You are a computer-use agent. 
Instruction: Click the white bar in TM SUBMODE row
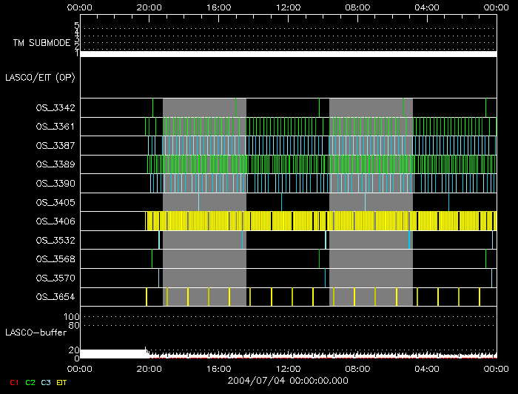coord(287,54)
